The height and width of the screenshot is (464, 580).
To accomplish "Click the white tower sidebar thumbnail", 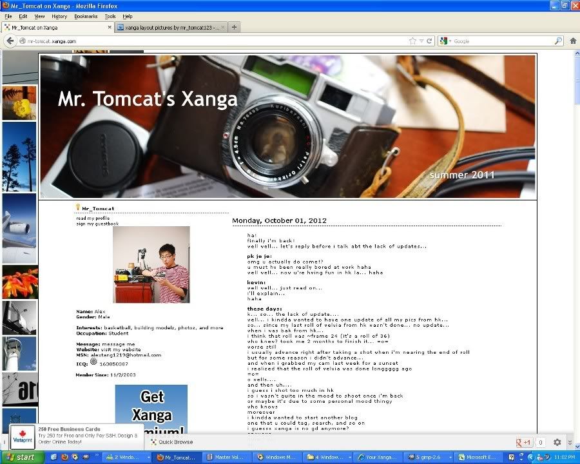I will 19,353.
